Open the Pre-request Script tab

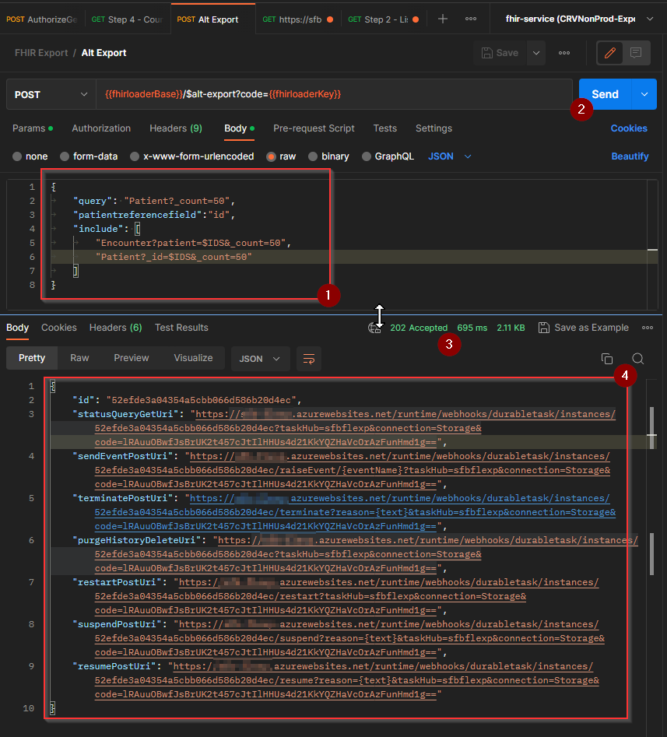pyautogui.click(x=314, y=128)
